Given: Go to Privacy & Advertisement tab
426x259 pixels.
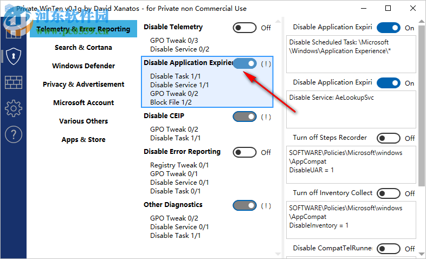Looking at the screenshot, I should coord(83,85).
